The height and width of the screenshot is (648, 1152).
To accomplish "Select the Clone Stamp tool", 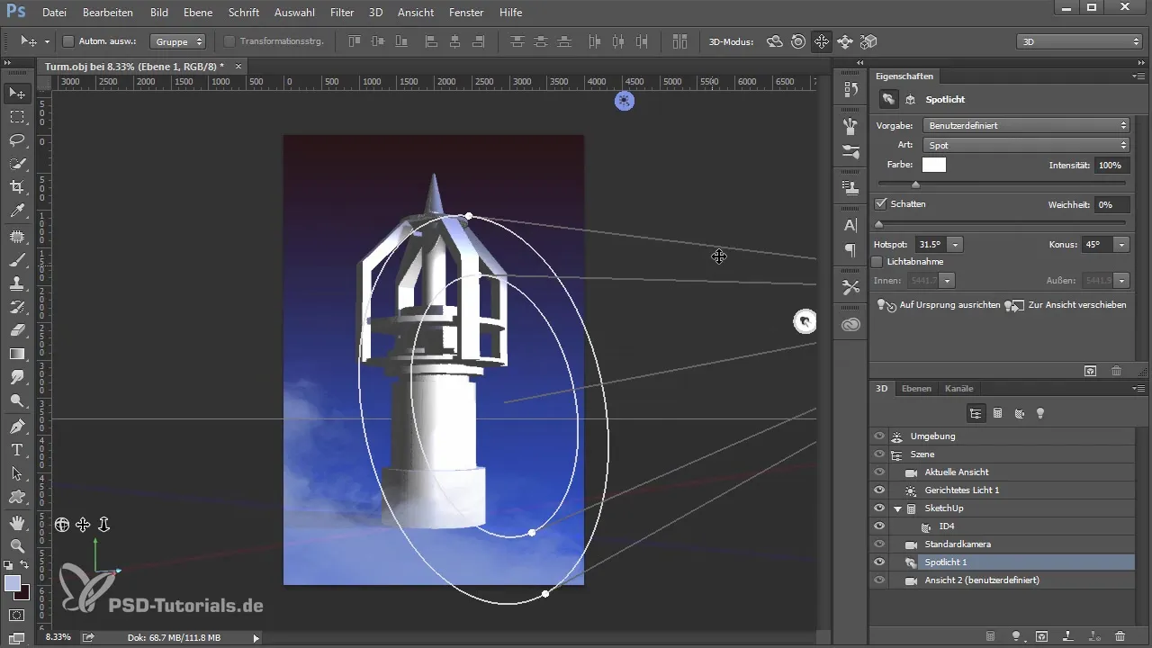I will (x=17, y=283).
